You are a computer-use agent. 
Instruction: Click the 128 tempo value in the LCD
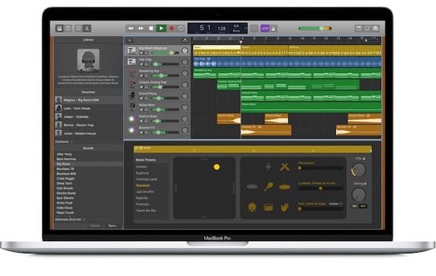click(x=221, y=28)
